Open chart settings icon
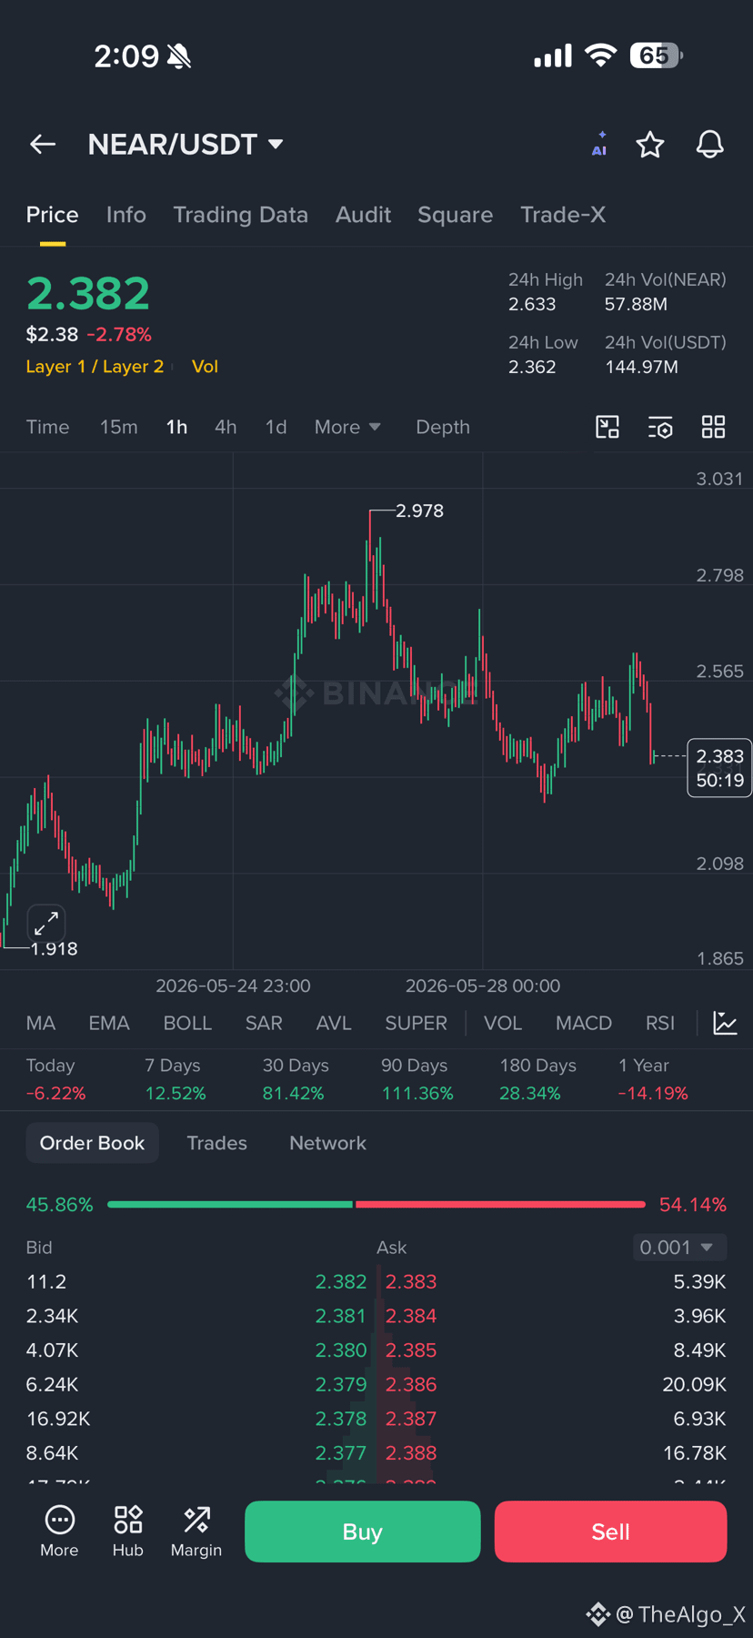The width and height of the screenshot is (753, 1638). [660, 427]
